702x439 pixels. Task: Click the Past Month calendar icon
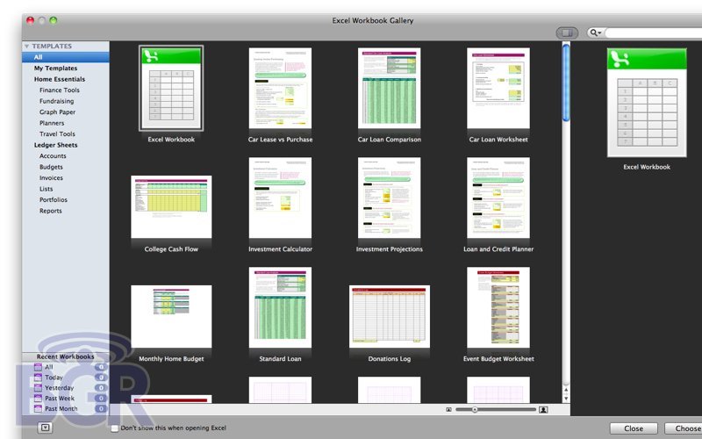[37, 409]
